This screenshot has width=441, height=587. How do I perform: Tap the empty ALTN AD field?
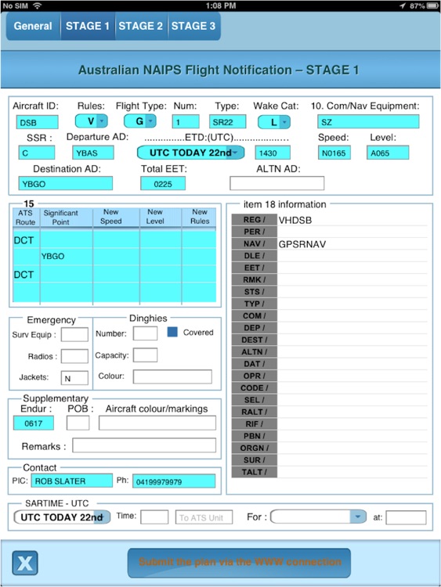[x=277, y=183]
